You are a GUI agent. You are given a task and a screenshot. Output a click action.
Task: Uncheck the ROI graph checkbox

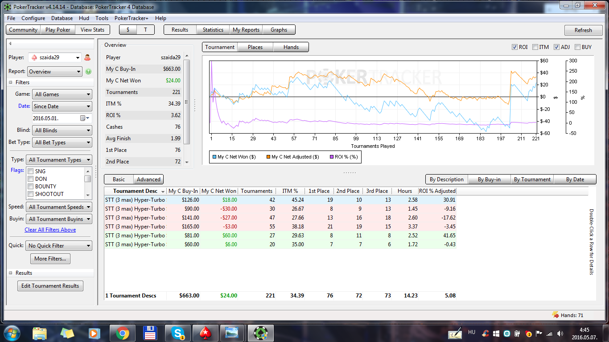[514, 47]
